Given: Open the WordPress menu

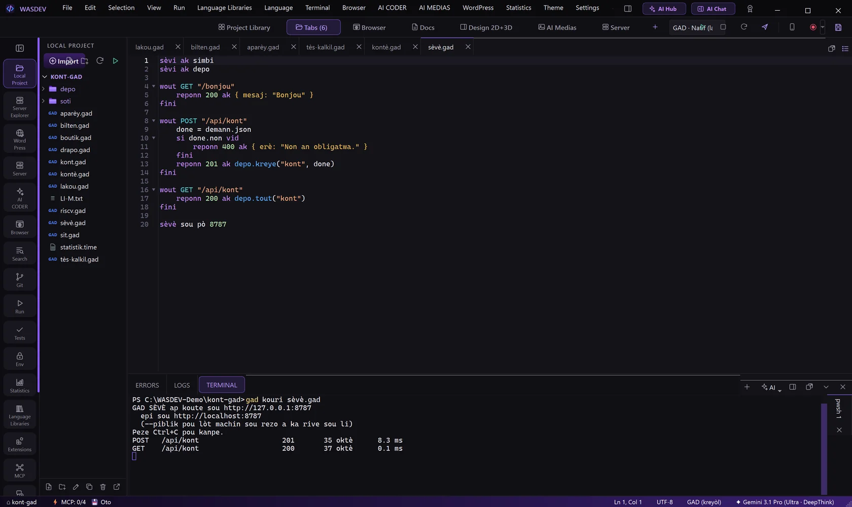Looking at the screenshot, I should pos(478,8).
